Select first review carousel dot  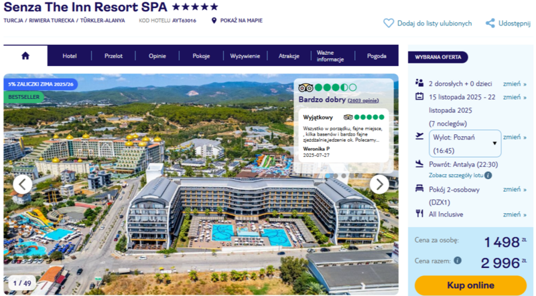[328, 176]
